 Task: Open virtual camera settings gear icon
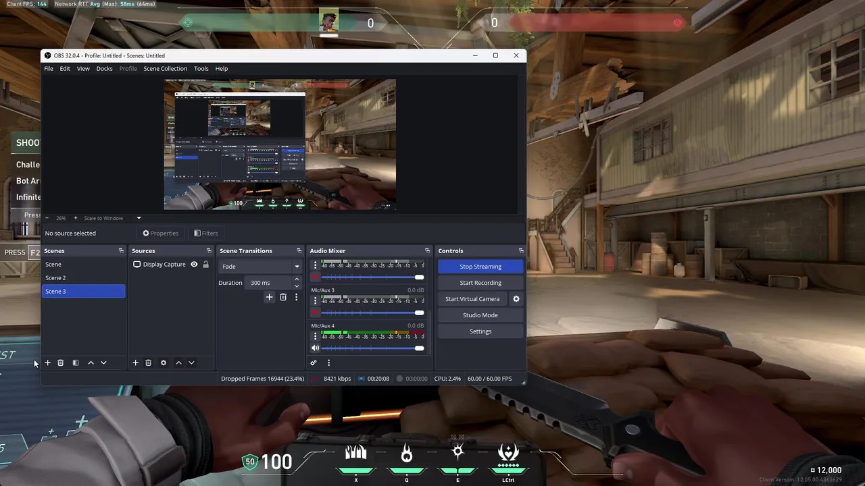pyautogui.click(x=516, y=299)
